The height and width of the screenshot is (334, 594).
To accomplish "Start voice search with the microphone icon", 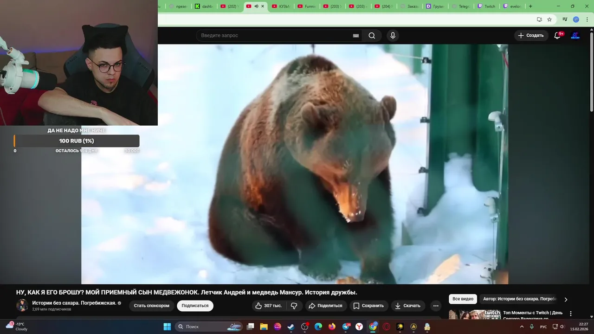I will pos(393,35).
